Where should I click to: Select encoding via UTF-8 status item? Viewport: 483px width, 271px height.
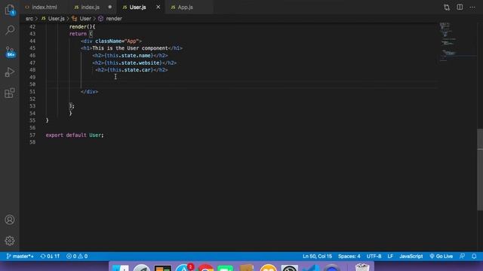coord(374,256)
